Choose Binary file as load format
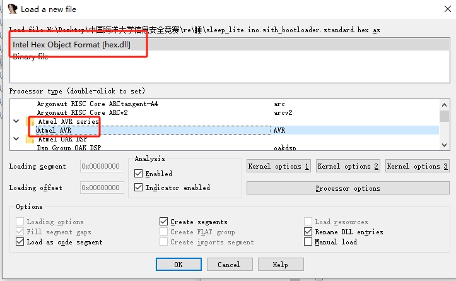This screenshot has width=456, height=281. 31,57
